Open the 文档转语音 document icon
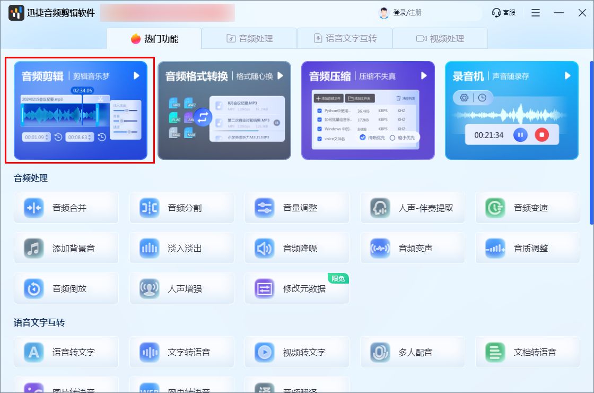Screen dimensions: 594x393 pyautogui.click(x=495, y=353)
